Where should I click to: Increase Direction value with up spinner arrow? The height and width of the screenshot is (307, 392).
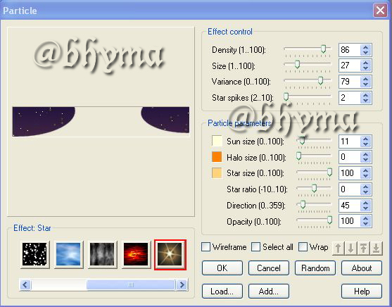coord(365,203)
